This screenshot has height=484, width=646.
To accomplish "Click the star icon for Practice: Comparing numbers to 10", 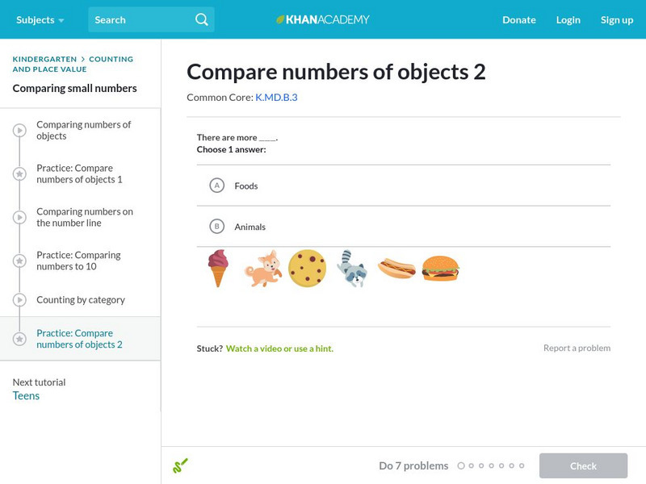I will 19,261.
